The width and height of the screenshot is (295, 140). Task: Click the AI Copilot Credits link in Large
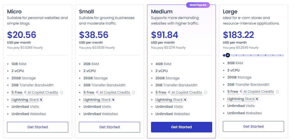coord(259,92)
